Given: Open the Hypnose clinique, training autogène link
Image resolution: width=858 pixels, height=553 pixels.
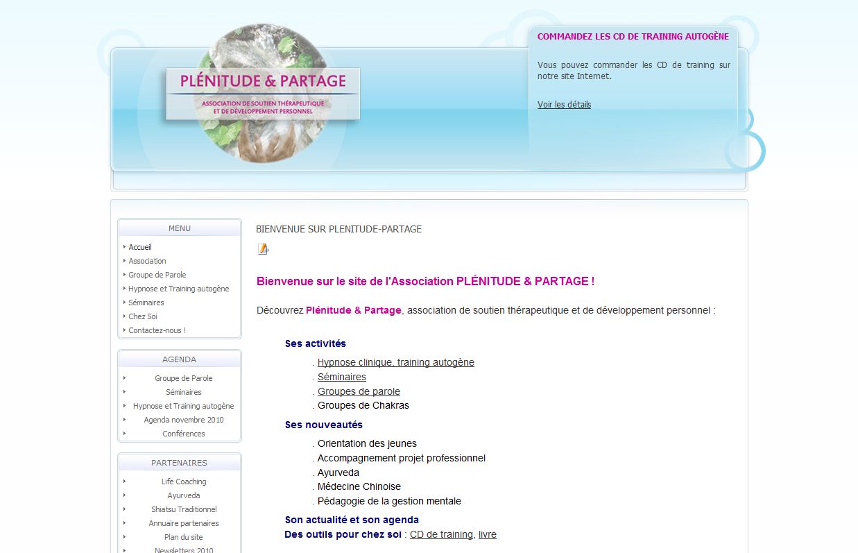Looking at the screenshot, I should pos(396,362).
